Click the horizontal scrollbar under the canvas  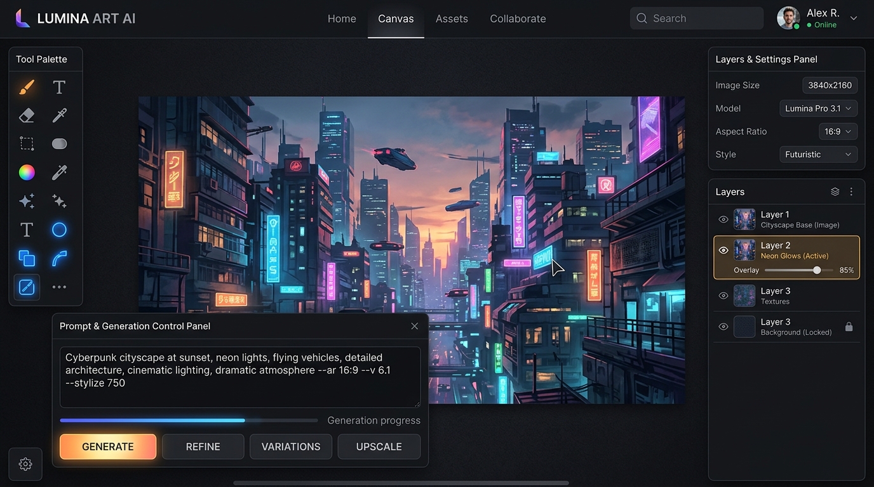click(401, 483)
